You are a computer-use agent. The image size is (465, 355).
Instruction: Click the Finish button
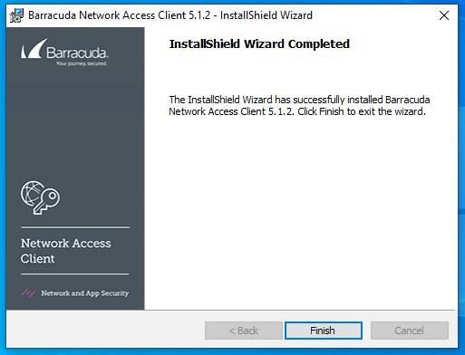pos(324,331)
